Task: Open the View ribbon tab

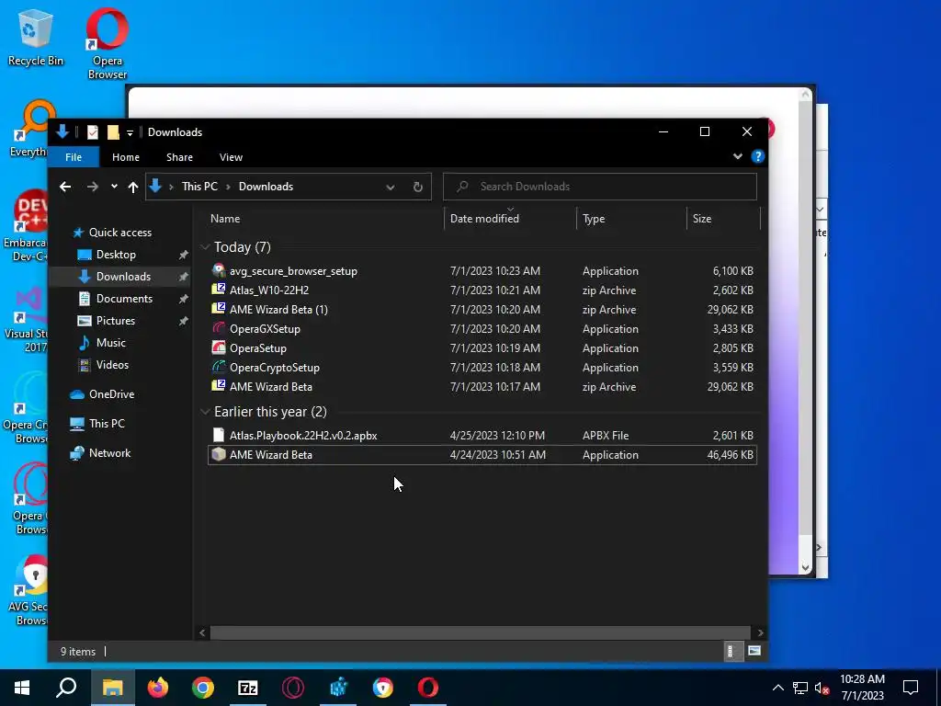Action: pos(231,157)
